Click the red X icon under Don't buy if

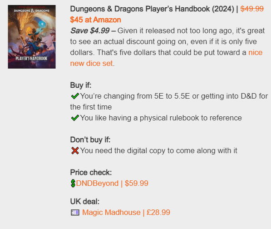[75, 150]
